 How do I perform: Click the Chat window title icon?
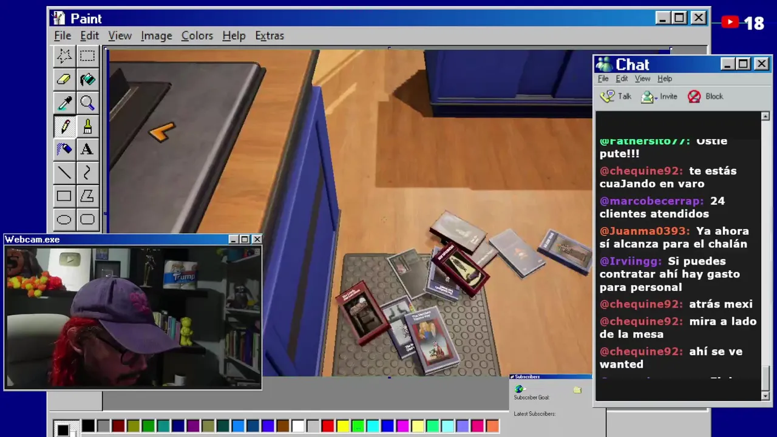(604, 64)
